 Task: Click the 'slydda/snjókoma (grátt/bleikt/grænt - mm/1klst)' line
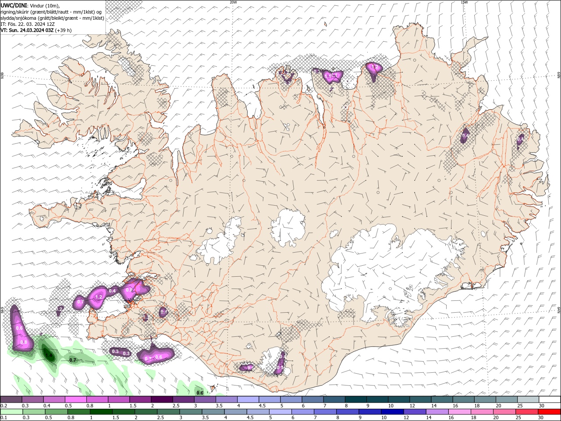52,18
